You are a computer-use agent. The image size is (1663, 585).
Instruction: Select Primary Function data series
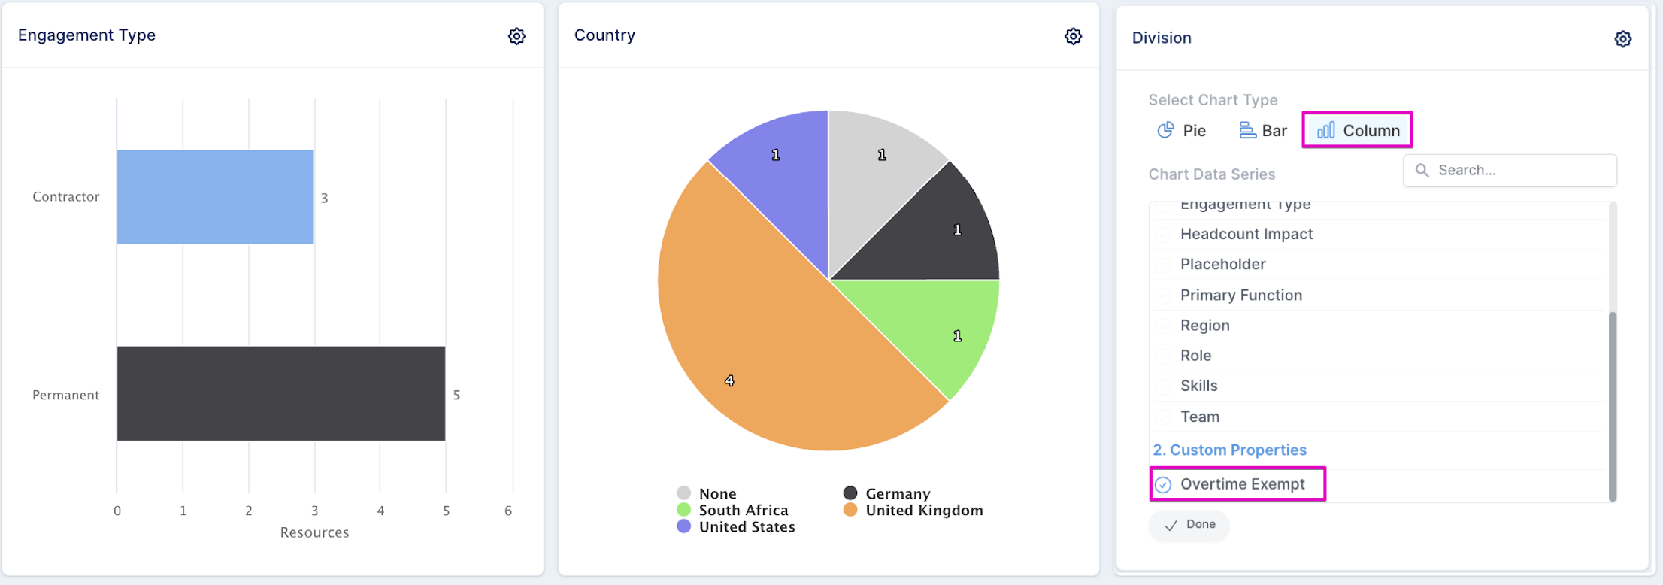pyautogui.click(x=1240, y=295)
